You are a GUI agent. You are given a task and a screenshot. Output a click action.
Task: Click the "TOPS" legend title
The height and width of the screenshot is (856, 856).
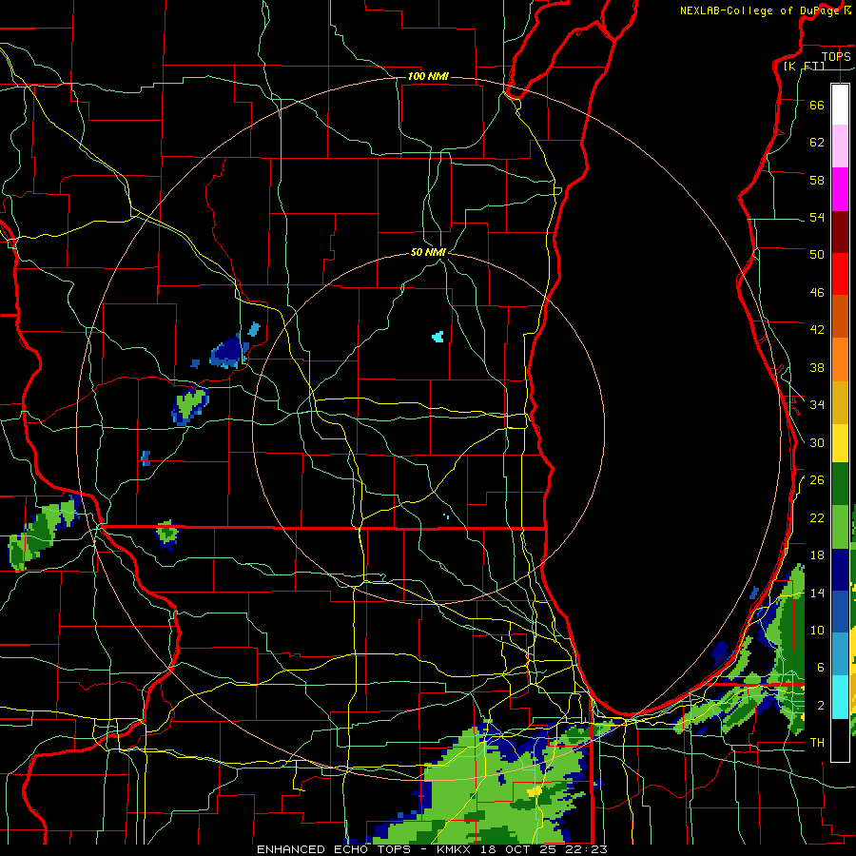coord(836,56)
